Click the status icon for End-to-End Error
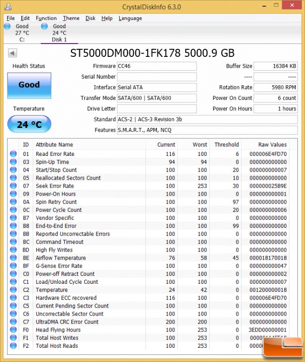This screenshot has width=305, height=362. coord(13,226)
